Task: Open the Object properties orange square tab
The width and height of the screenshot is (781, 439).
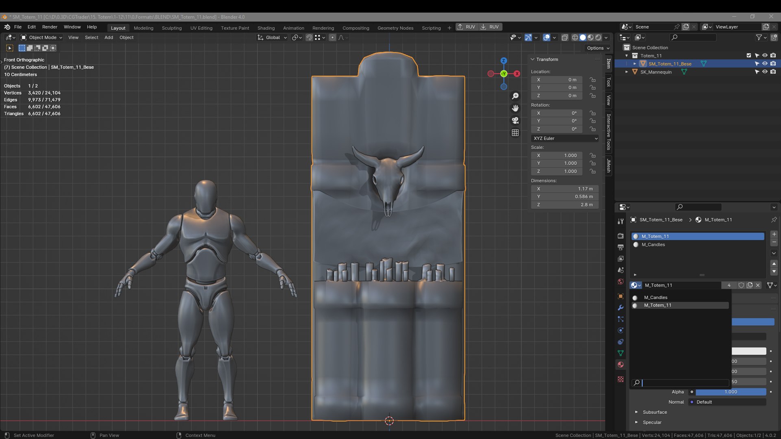Action: (x=620, y=296)
